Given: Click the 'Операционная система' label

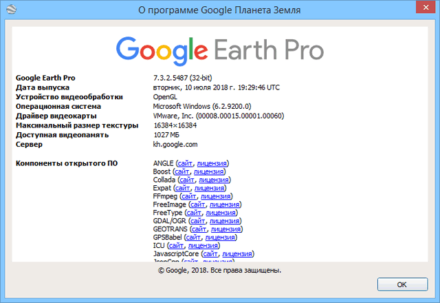Looking at the screenshot, I should [x=58, y=107].
